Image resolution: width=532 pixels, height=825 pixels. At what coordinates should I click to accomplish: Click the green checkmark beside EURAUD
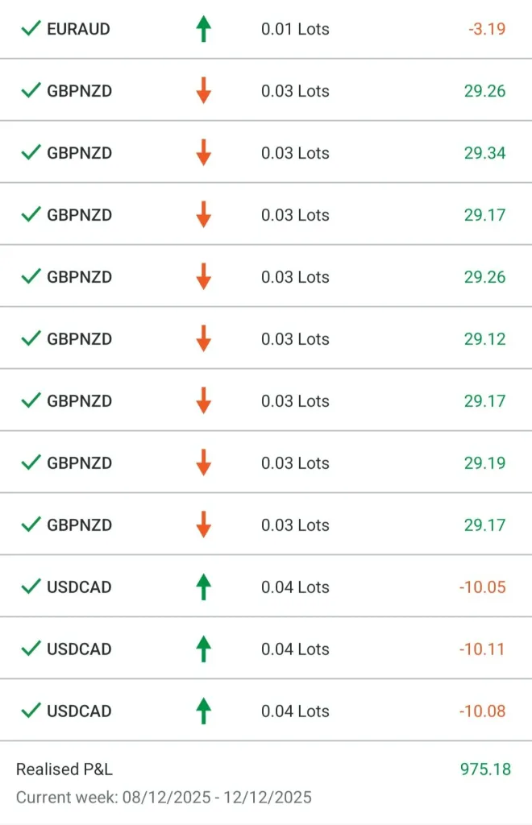(x=31, y=29)
